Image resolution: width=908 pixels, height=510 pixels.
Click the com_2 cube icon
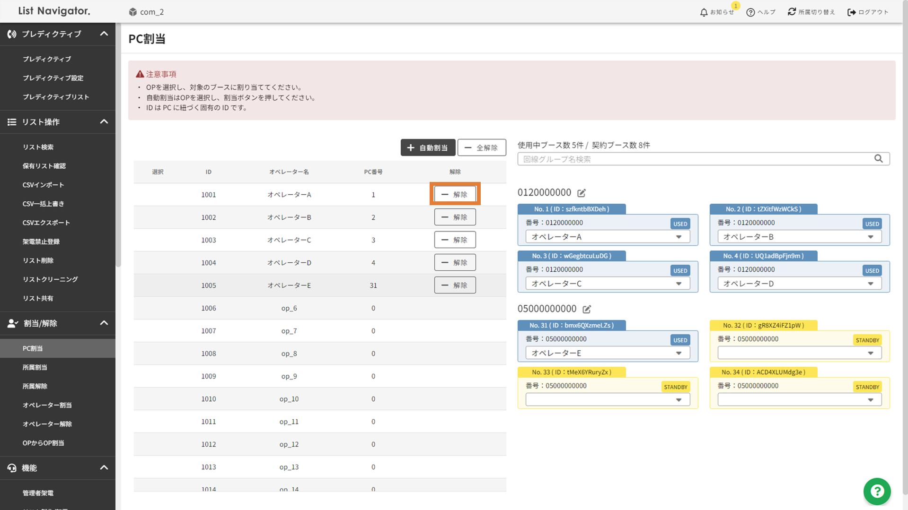coord(133,12)
